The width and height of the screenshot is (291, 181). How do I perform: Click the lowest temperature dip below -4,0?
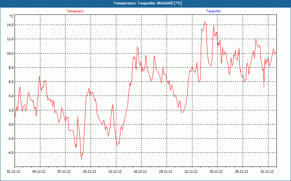81,160
